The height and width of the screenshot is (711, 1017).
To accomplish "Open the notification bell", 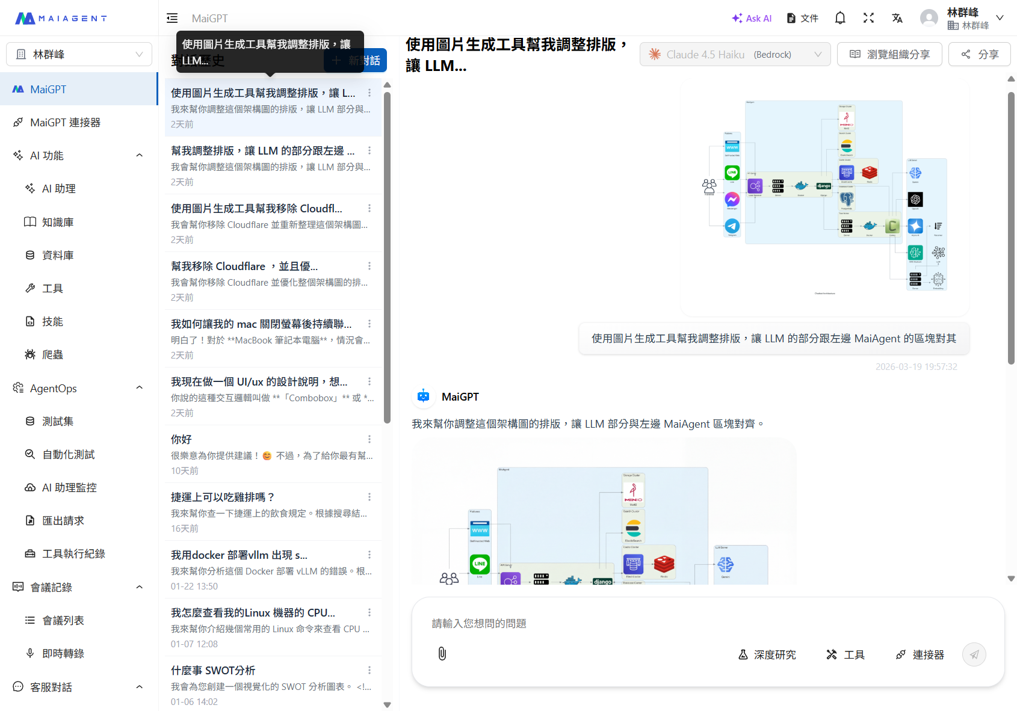I will [839, 17].
